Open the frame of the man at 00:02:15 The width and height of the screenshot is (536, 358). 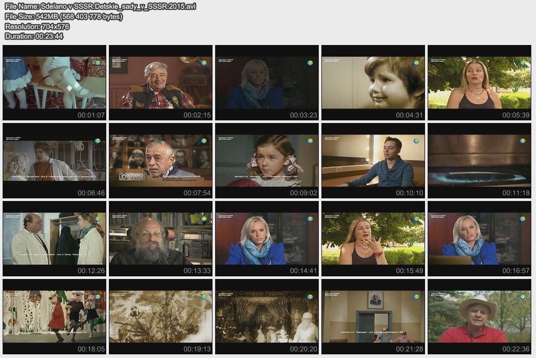[x=161, y=82]
